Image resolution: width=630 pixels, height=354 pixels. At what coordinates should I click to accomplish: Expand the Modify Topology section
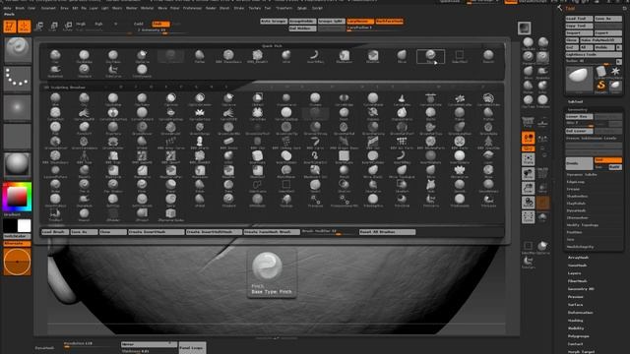tap(583, 225)
